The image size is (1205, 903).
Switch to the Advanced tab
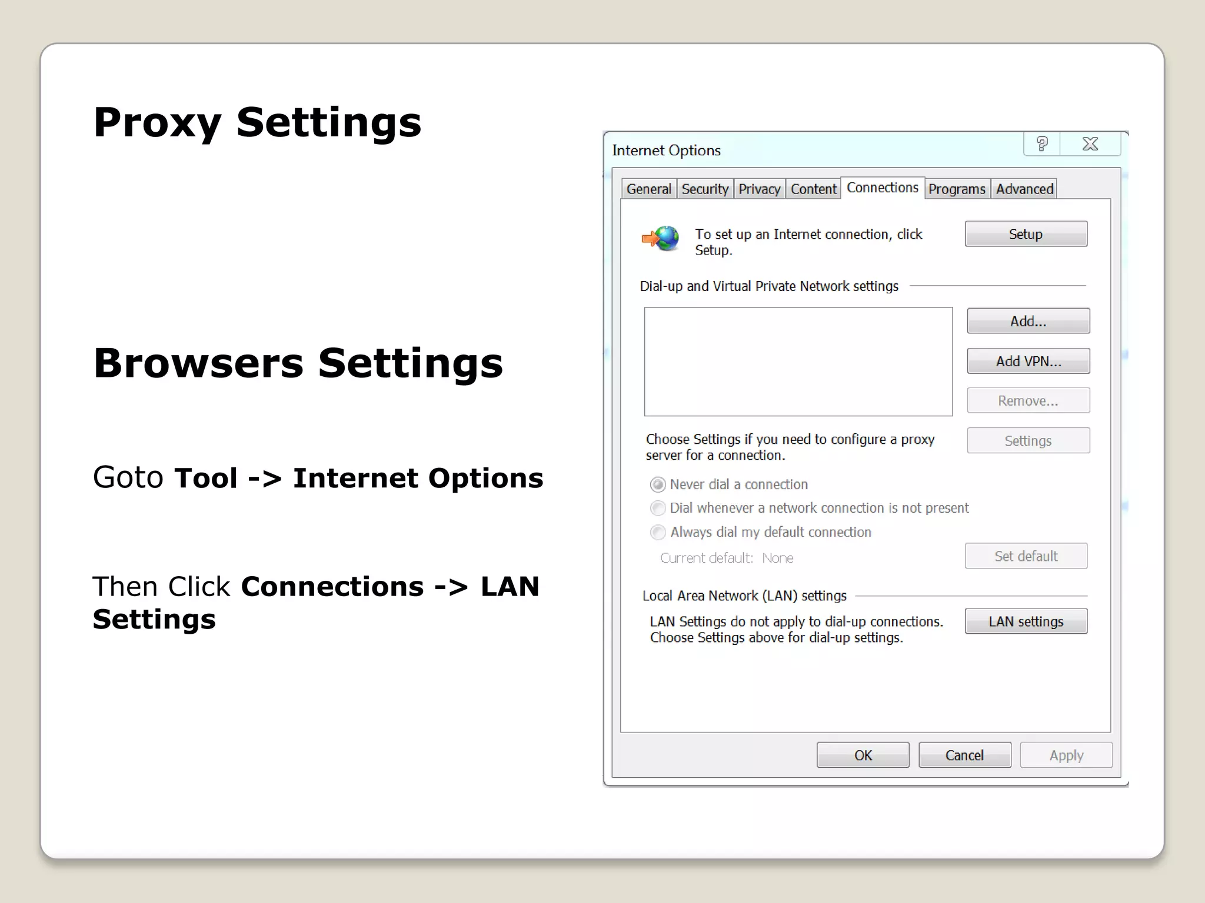[x=1024, y=189]
